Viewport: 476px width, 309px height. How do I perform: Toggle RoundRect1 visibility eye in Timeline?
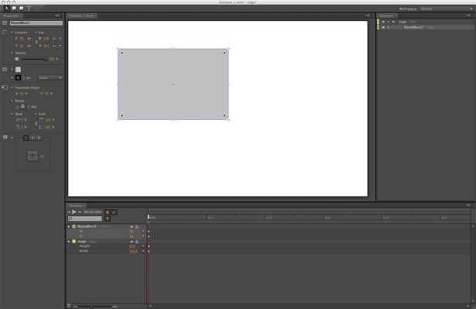coord(132,227)
